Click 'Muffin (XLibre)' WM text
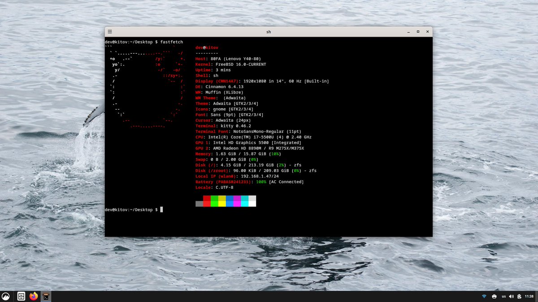The width and height of the screenshot is (538, 302). (225, 92)
